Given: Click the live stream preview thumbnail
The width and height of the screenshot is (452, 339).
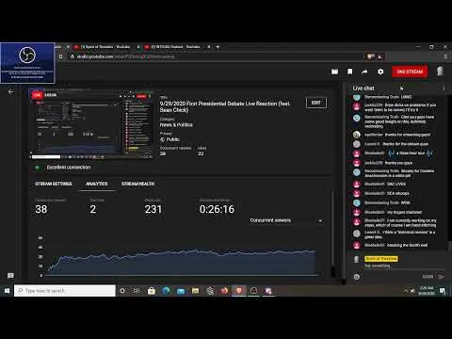Looking at the screenshot, I should coord(91,123).
